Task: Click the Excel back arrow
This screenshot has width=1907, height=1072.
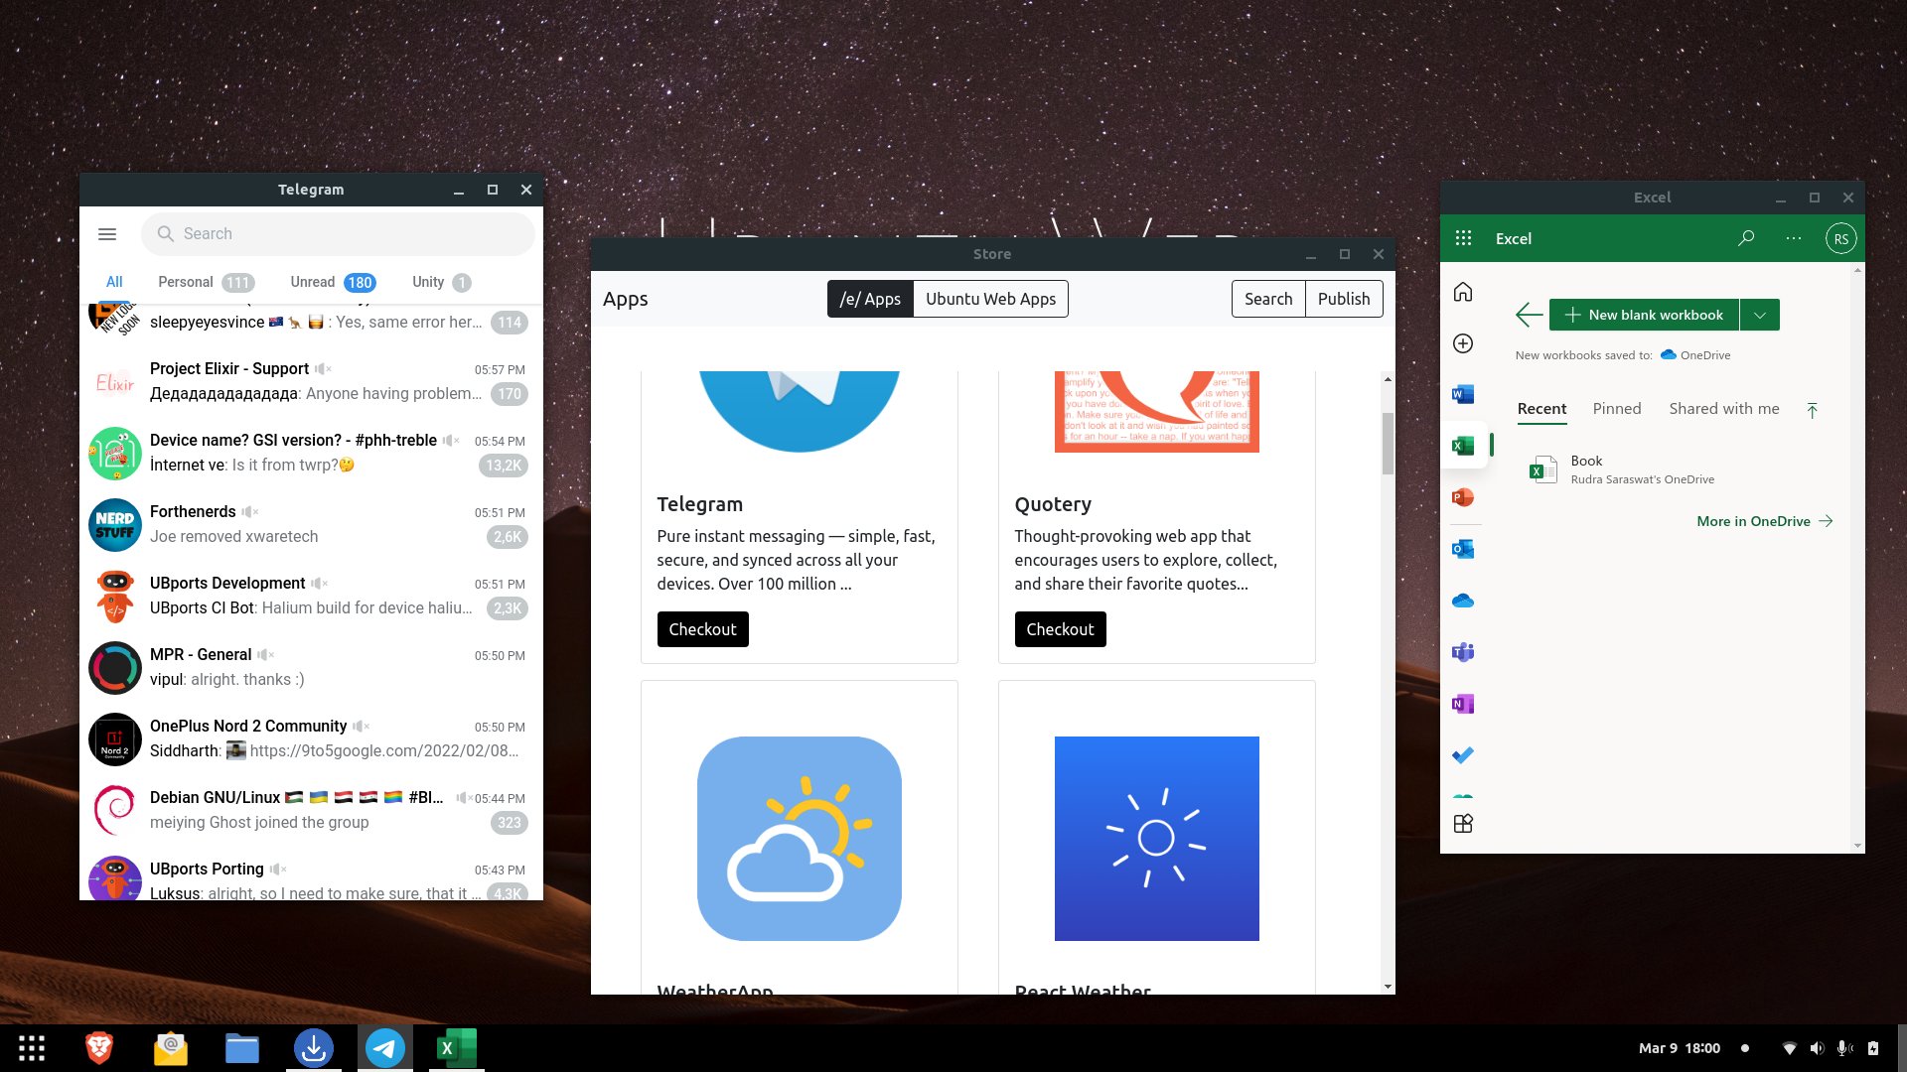Action: [x=1530, y=315]
